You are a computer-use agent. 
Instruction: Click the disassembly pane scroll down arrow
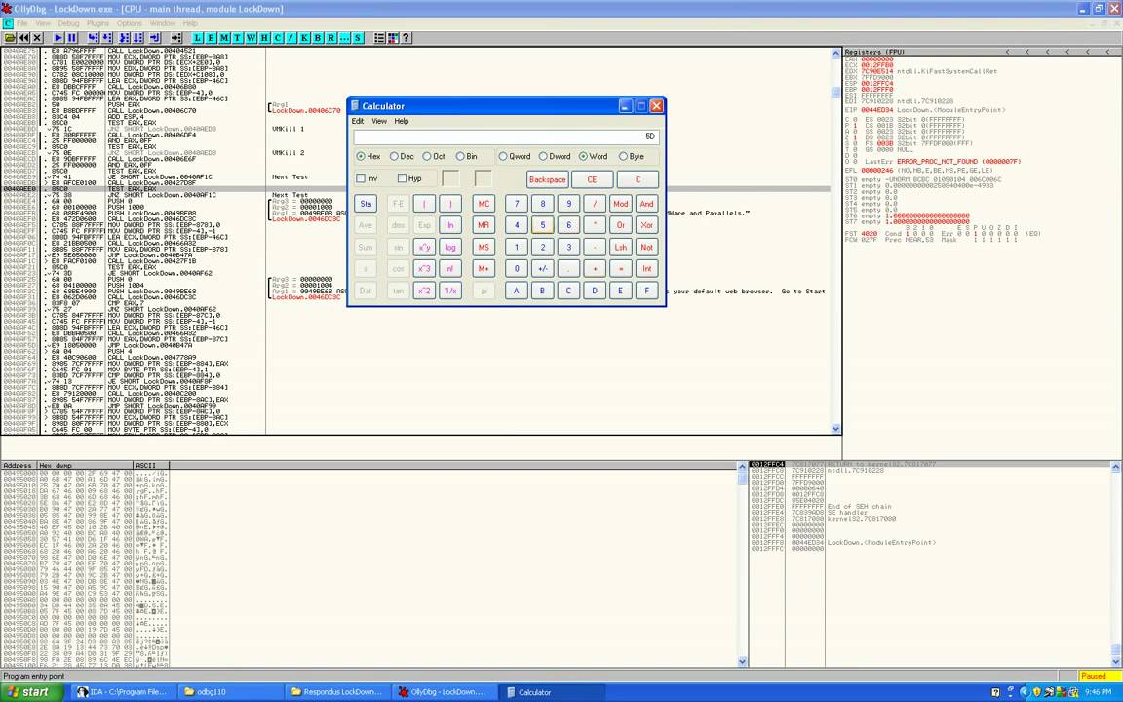(835, 428)
